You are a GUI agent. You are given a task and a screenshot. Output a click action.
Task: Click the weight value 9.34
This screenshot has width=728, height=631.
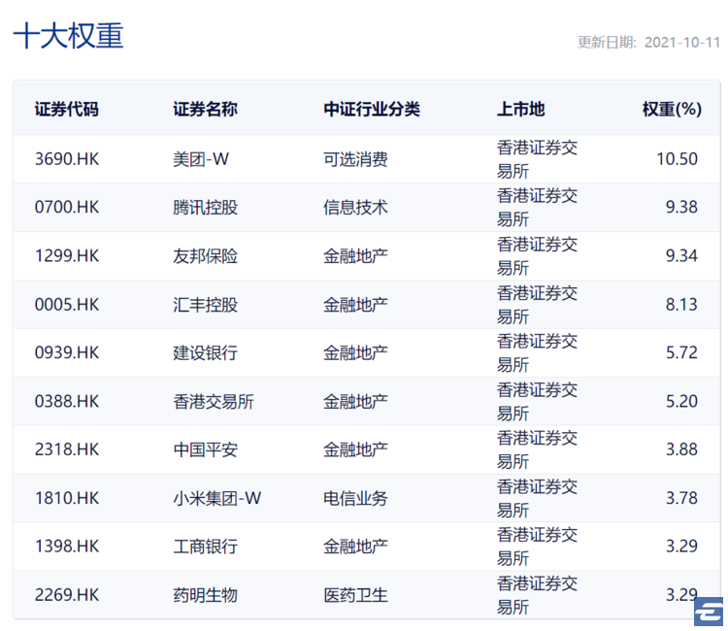[x=681, y=256]
